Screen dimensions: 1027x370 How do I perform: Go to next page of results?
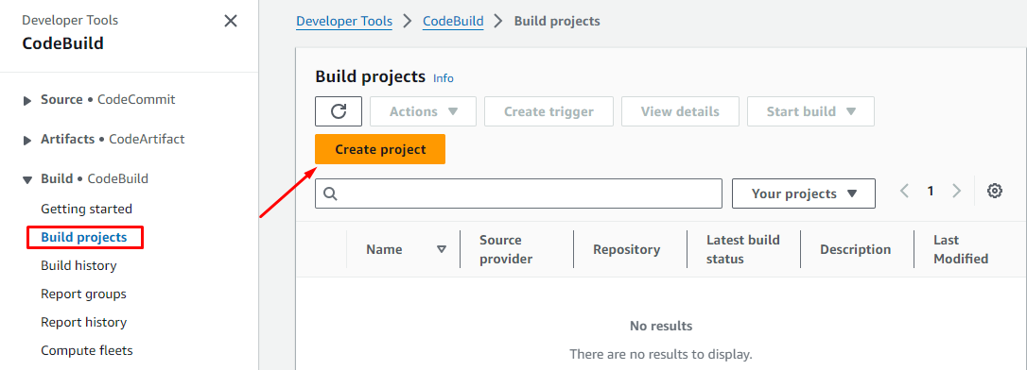pos(956,191)
